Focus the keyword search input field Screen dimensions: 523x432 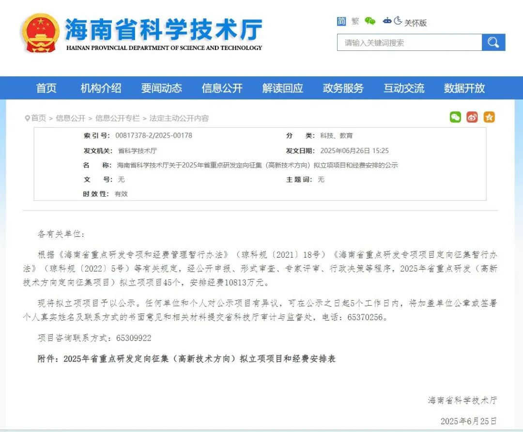(x=409, y=43)
